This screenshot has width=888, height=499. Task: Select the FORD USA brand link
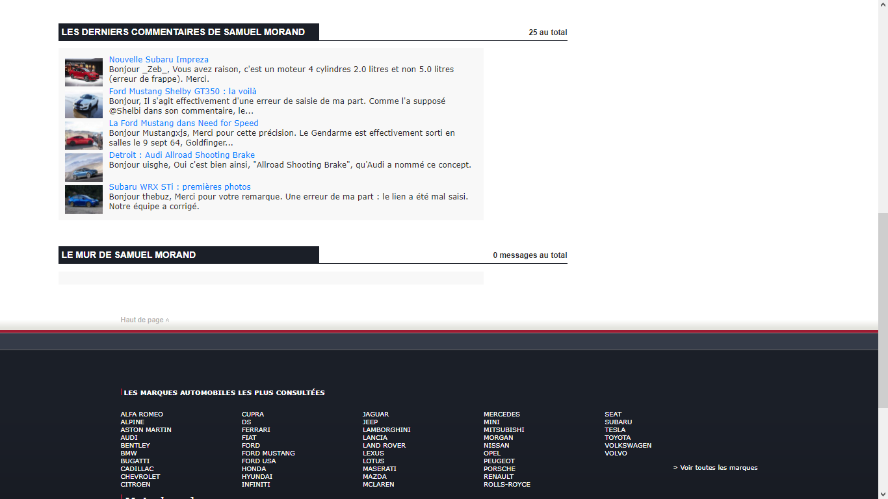(x=259, y=461)
